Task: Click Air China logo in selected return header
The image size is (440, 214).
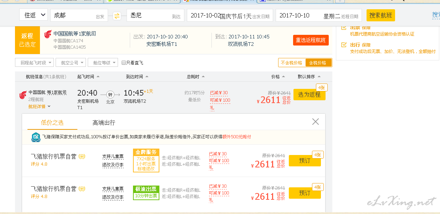Action: (x=48, y=34)
